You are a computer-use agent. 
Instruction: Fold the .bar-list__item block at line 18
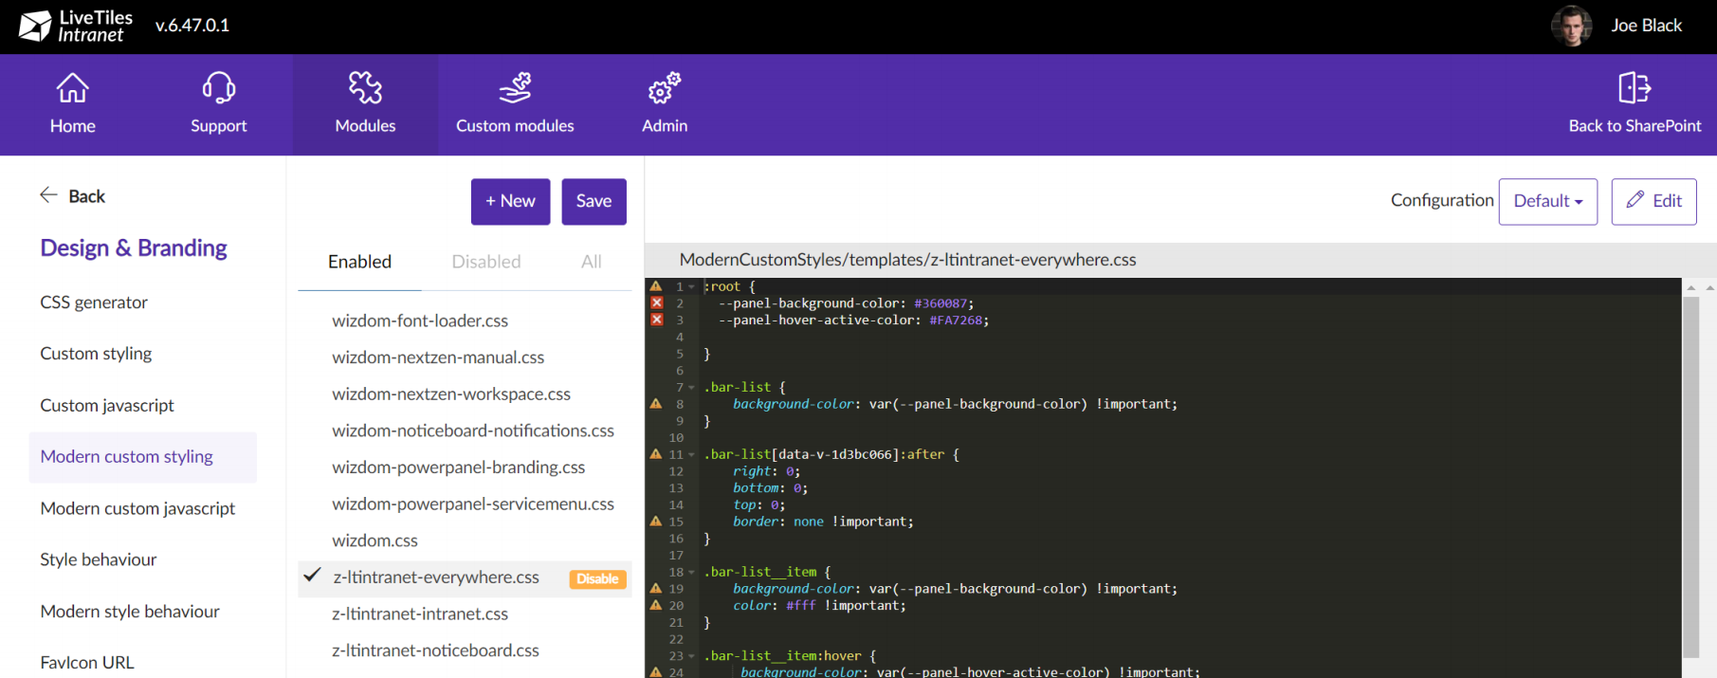click(692, 572)
